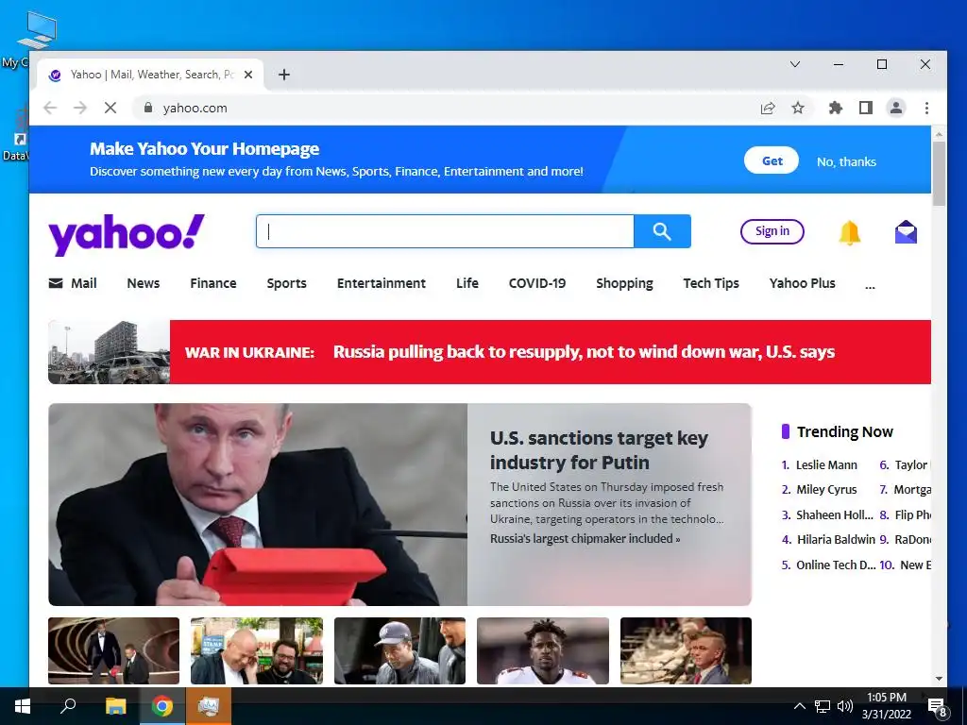Image resolution: width=967 pixels, height=725 pixels.
Task: Open volume control in system tray
Action: pyautogui.click(x=845, y=706)
